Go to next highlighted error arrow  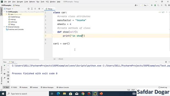[x=169, y=12]
